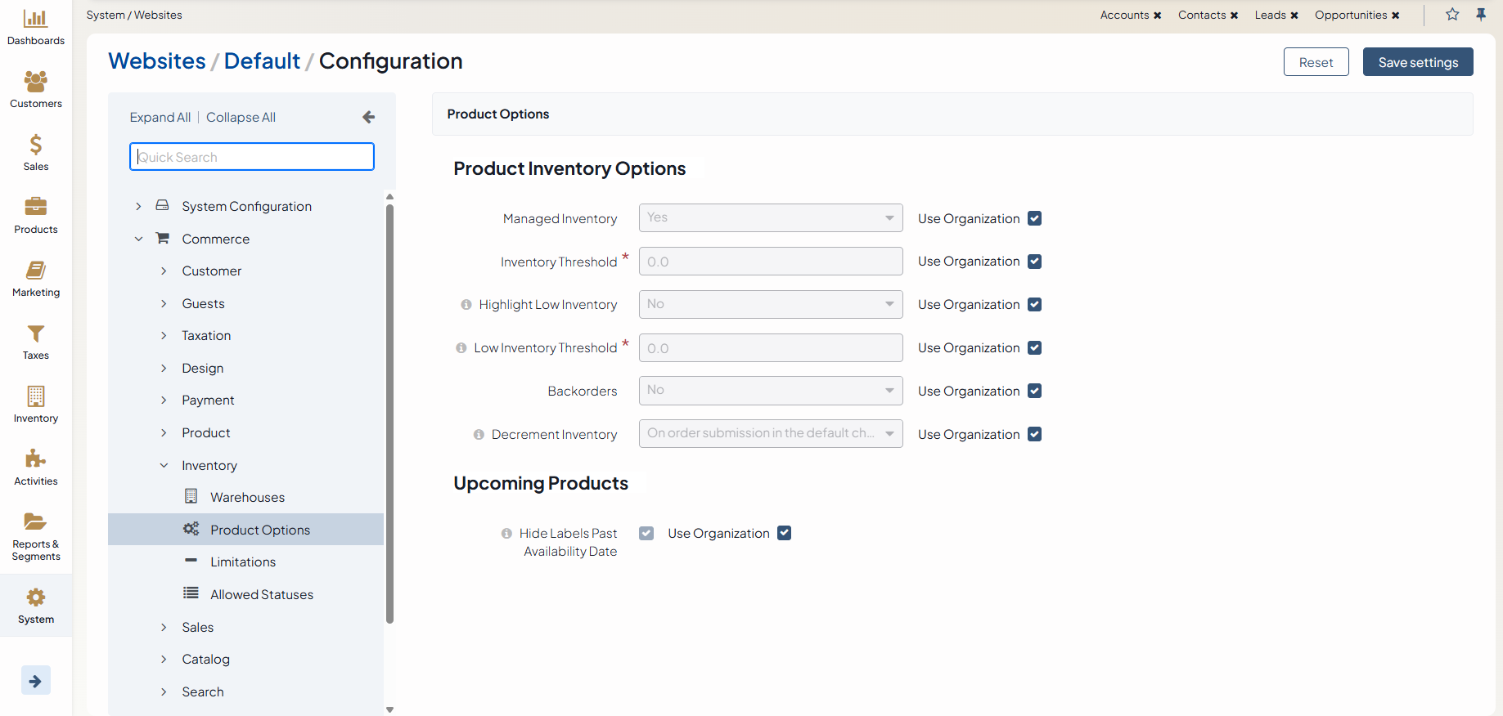The width and height of the screenshot is (1503, 716).
Task: Open the Decrement Inventory dropdown
Action: pos(770,434)
